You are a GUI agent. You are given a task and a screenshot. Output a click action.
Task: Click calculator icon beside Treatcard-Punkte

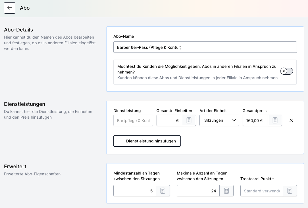pos(290,191)
